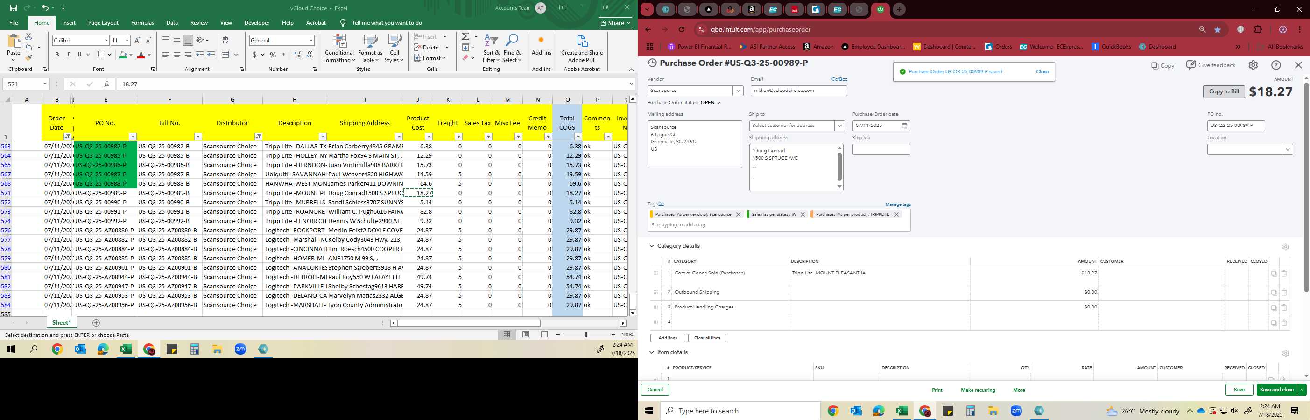Open Excel from left taskbar
Screen dimensions: 1310x420
[x=126, y=350]
